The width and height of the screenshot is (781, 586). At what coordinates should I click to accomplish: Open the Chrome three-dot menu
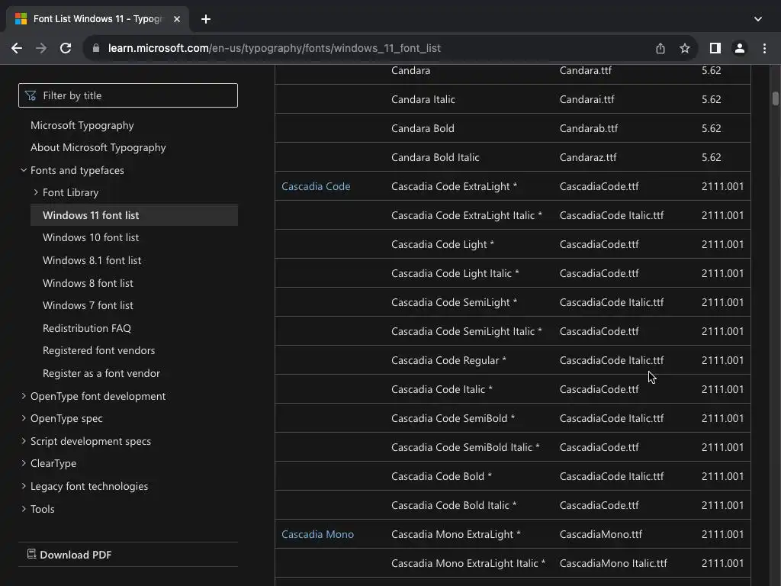pos(764,48)
